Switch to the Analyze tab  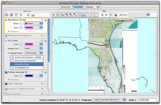[89, 7]
